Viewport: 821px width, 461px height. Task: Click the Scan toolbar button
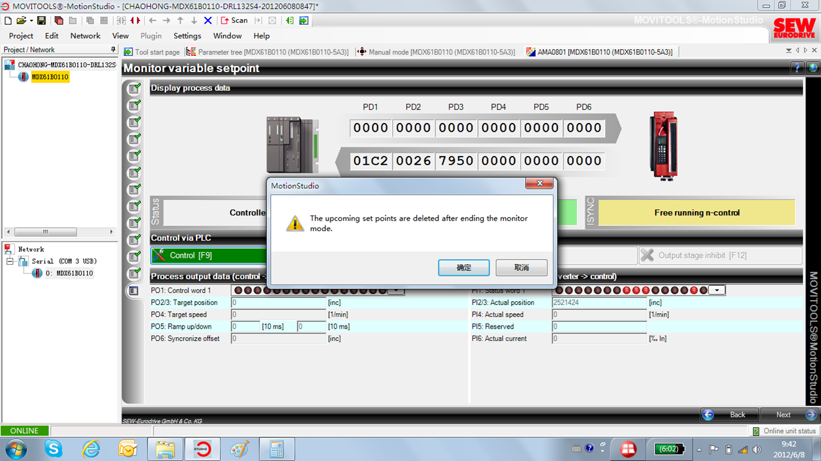tap(234, 21)
